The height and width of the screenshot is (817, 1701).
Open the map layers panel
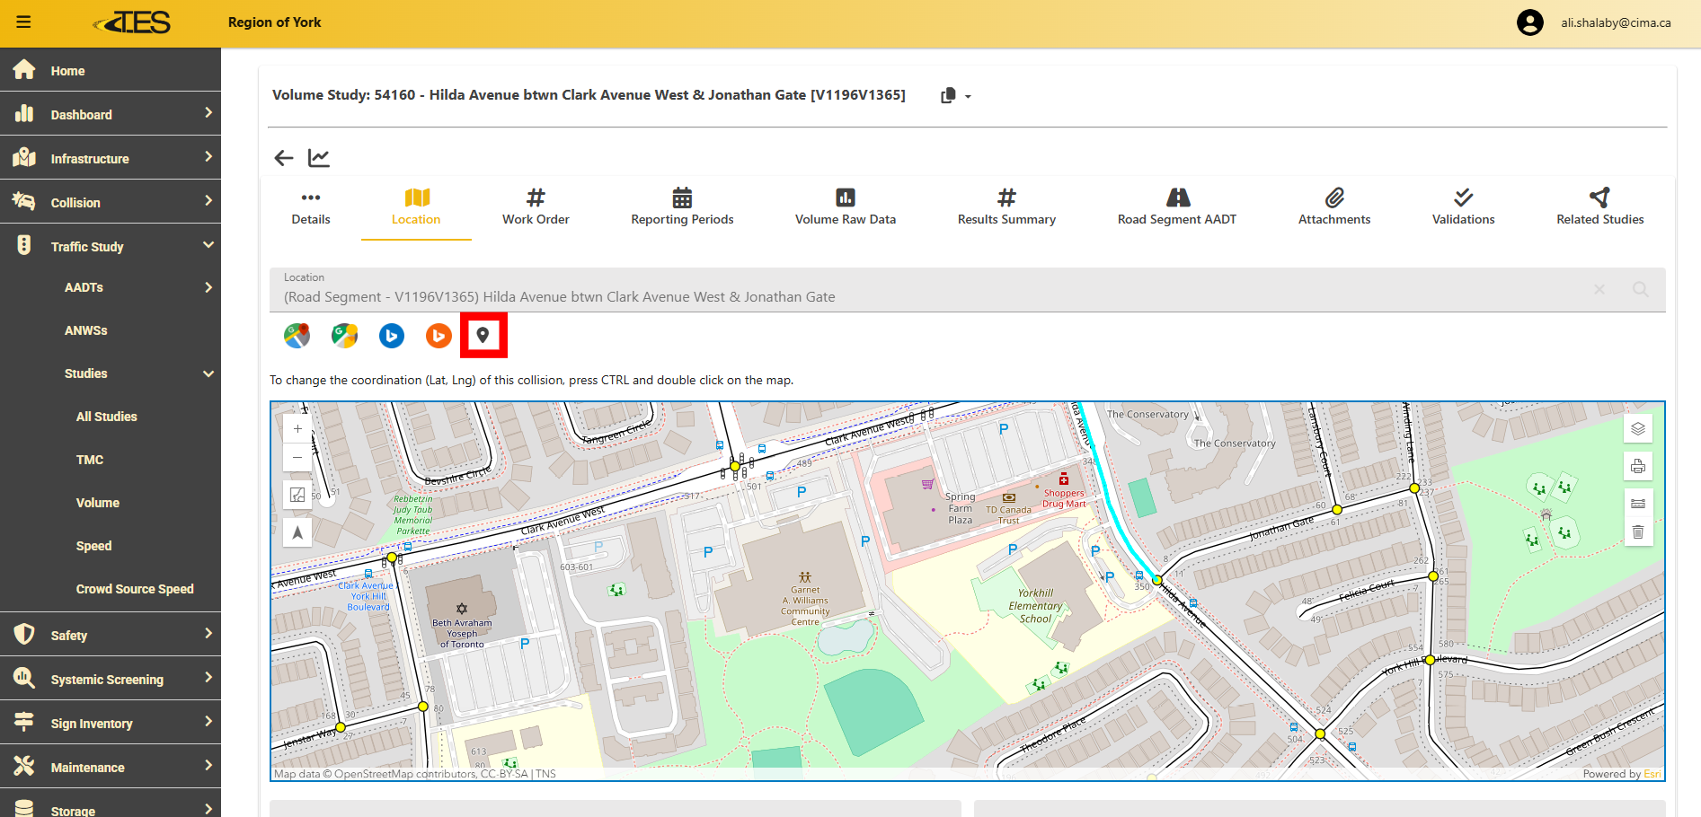(x=1637, y=429)
